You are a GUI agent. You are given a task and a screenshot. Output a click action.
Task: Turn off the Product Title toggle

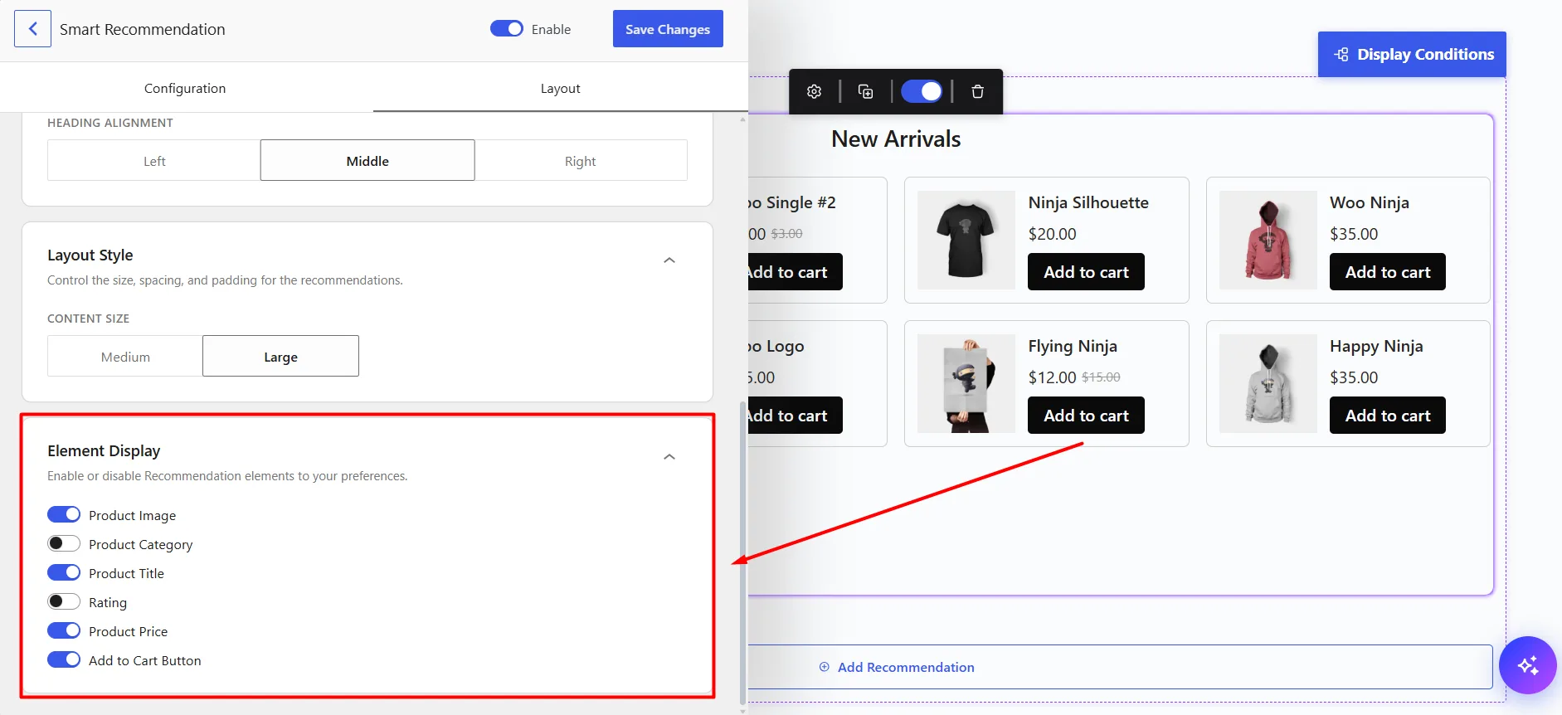click(x=64, y=572)
